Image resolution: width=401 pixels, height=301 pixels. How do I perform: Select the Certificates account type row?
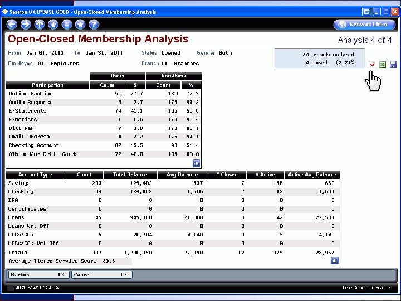point(173,209)
